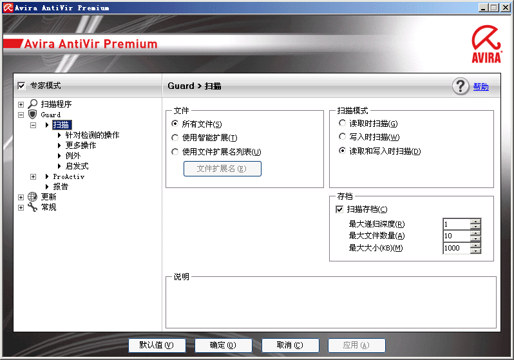The width and height of the screenshot is (514, 360).
Task: Expand the 常规 tree node
Action: (21, 208)
